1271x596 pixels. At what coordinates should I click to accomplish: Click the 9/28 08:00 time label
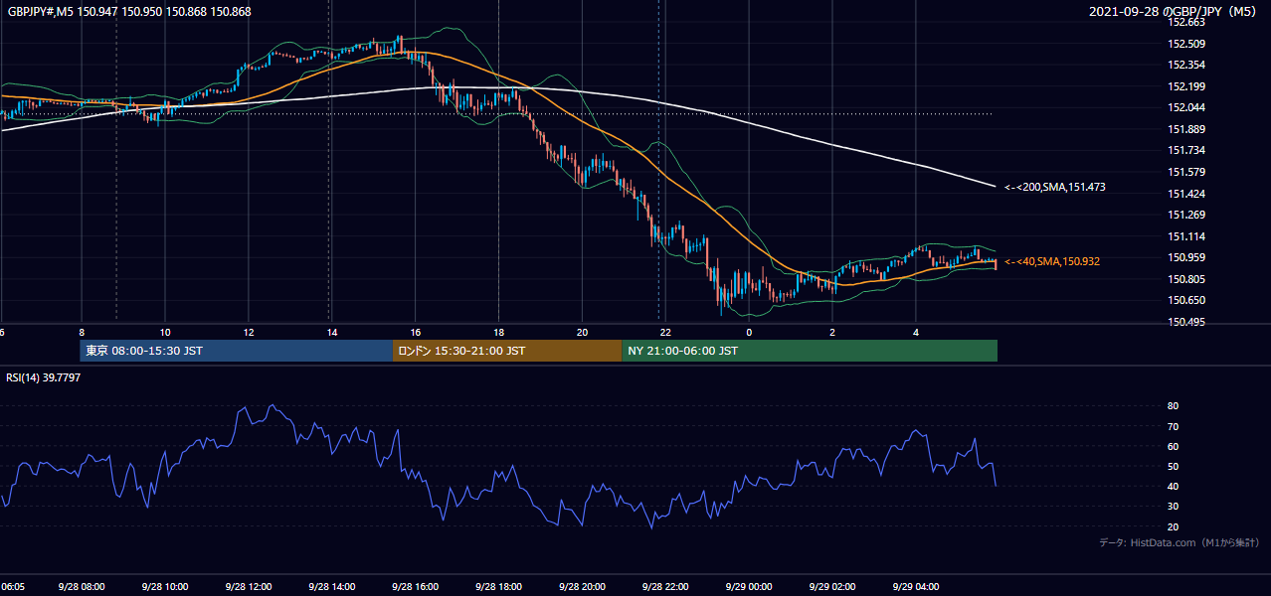[x=81, y=587]
